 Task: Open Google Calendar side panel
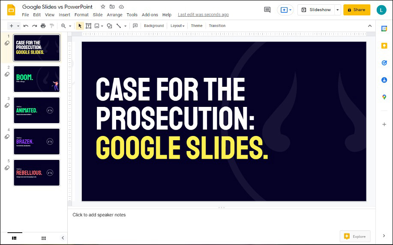(384, 29)
